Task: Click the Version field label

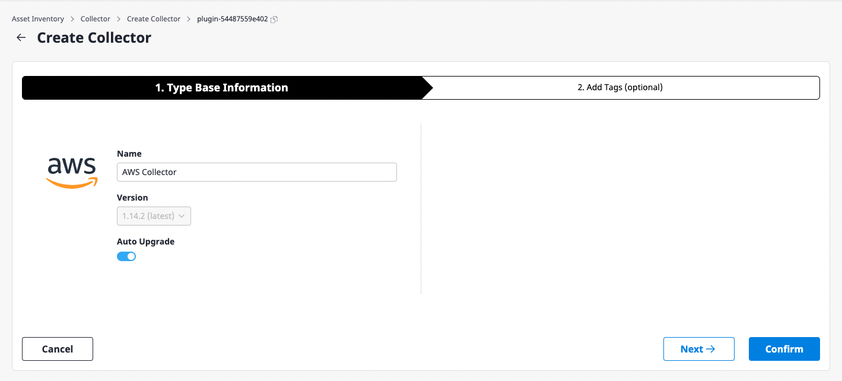Action: tap(132, 198)
